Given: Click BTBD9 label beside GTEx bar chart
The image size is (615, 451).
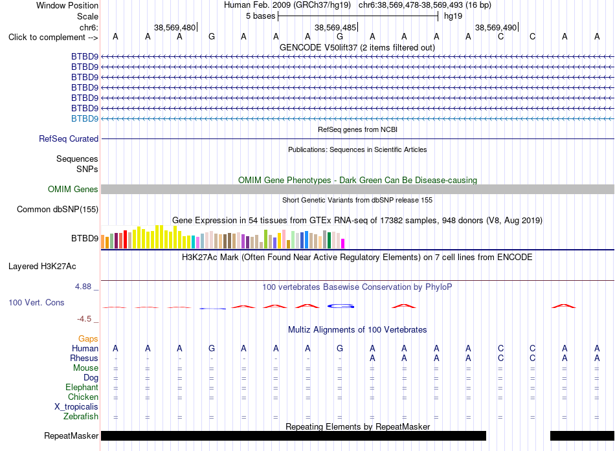Looking at the screenshot, I should pos(85,239).
